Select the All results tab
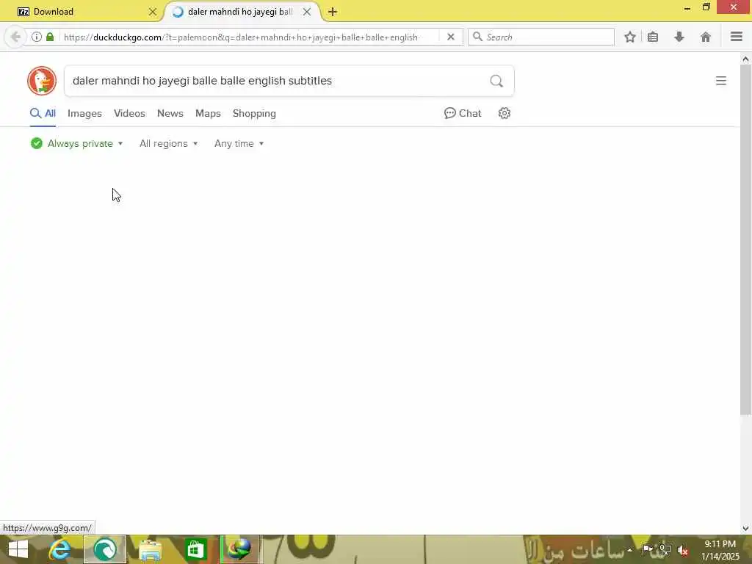Screen dimensions: 752x564 coord(43,114)
